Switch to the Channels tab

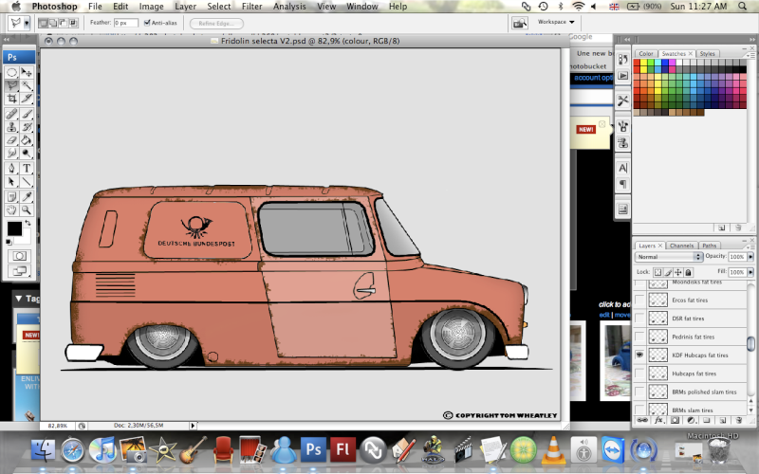681,246
